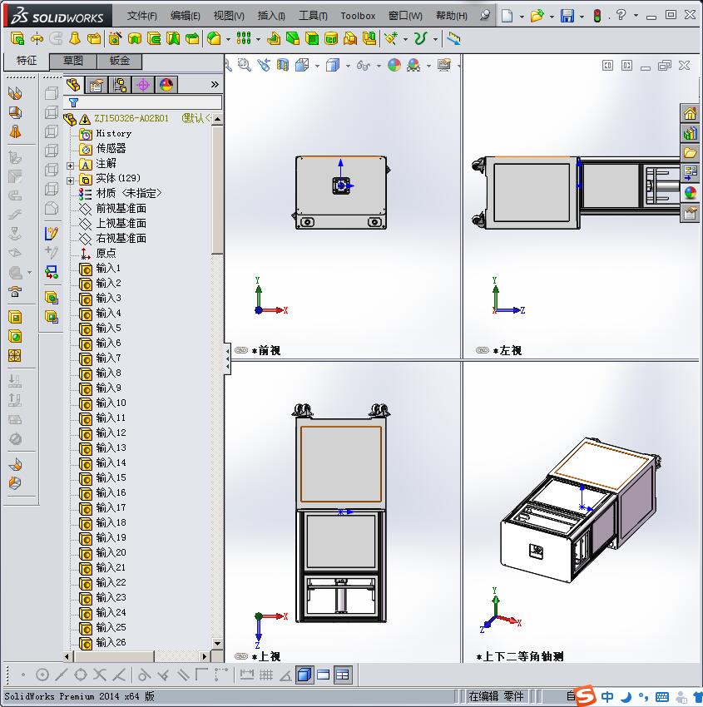Open the 工具(T) menu
Screen dimensions: 703x707
point(313,16)
